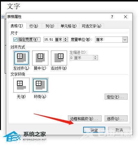Viewport: 138px width, 145px height.
Task: Choose the wrap around (环绕) icon
Action: (40, 85)
